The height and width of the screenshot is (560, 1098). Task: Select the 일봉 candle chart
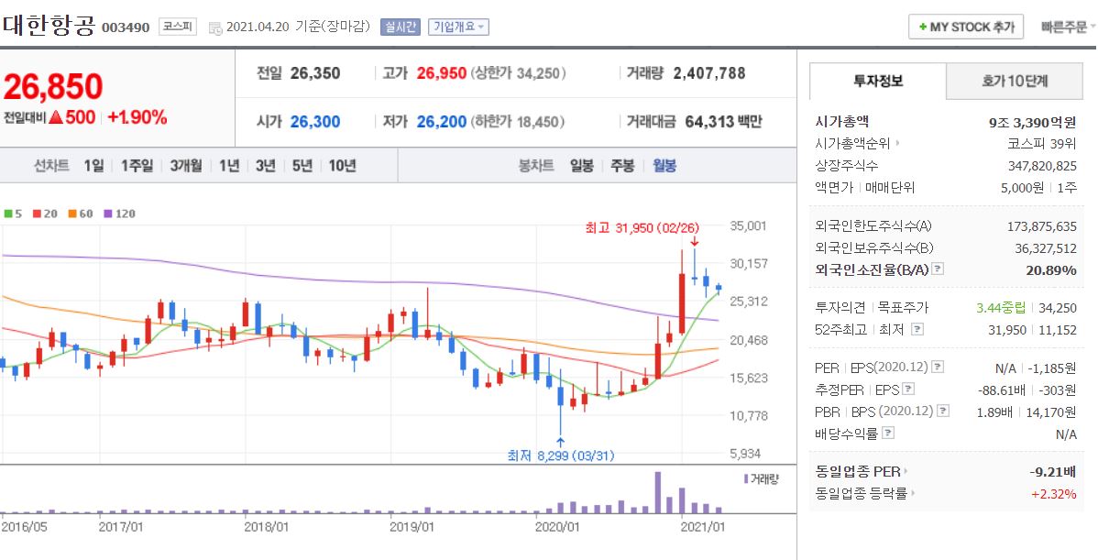pyautogui.click(x=582, y=166)
